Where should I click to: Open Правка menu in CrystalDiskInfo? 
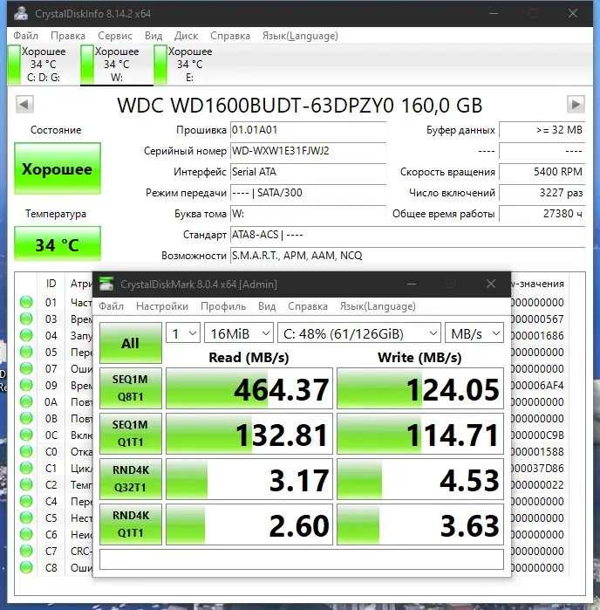pos(68,36)
